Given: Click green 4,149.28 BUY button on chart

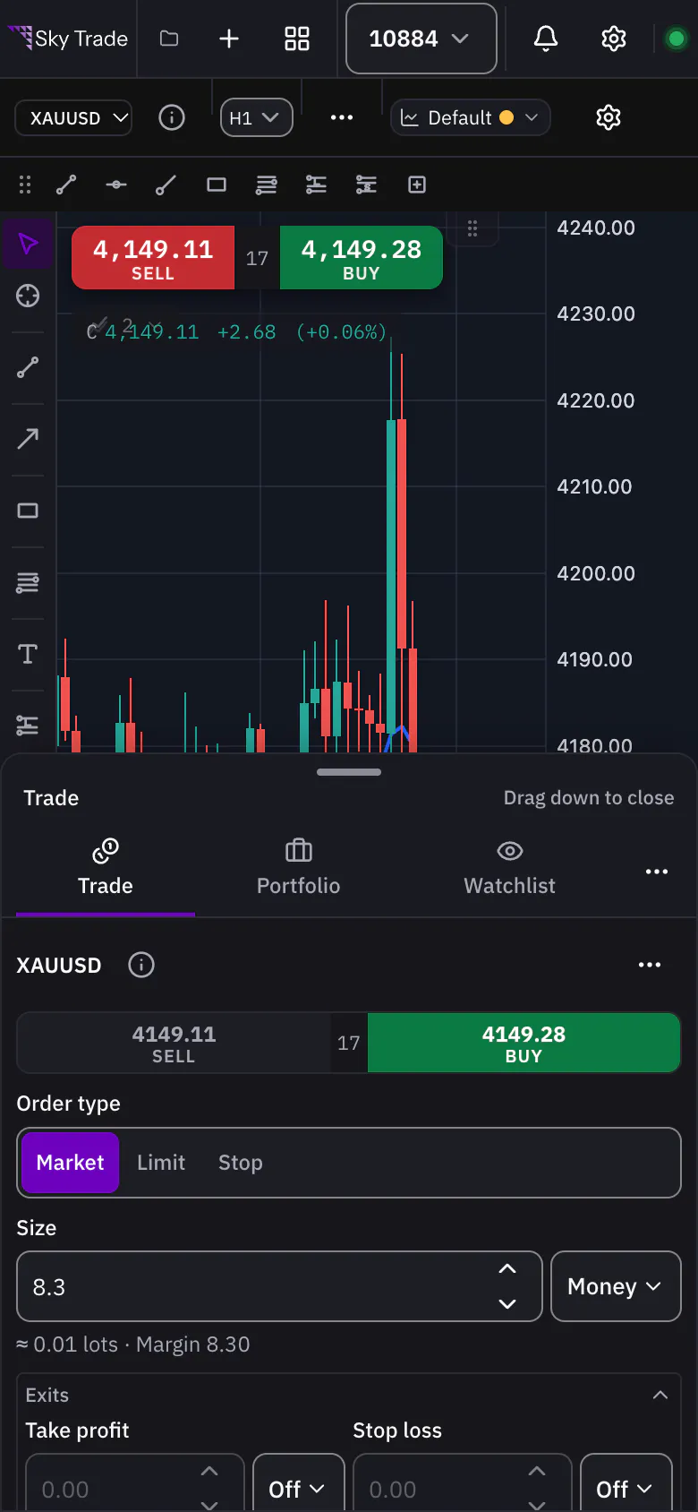Looking at the screenshot, I should coord(362,258).
